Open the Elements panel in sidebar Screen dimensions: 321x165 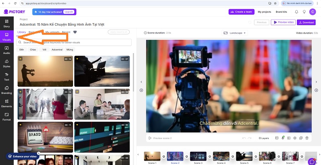pos(6,103)
